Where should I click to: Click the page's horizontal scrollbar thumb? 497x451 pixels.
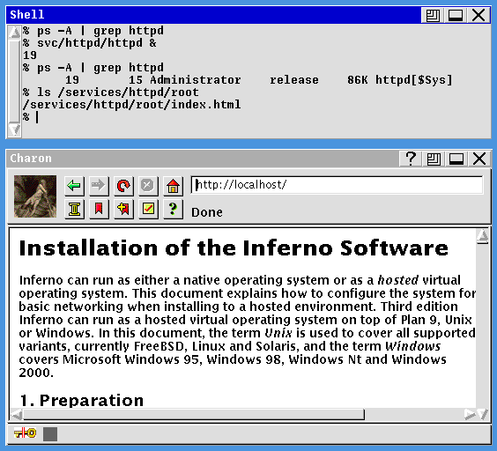pos(194,415)
